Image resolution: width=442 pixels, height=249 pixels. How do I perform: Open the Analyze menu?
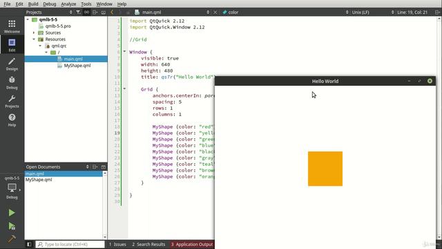[x=68, y=4]
